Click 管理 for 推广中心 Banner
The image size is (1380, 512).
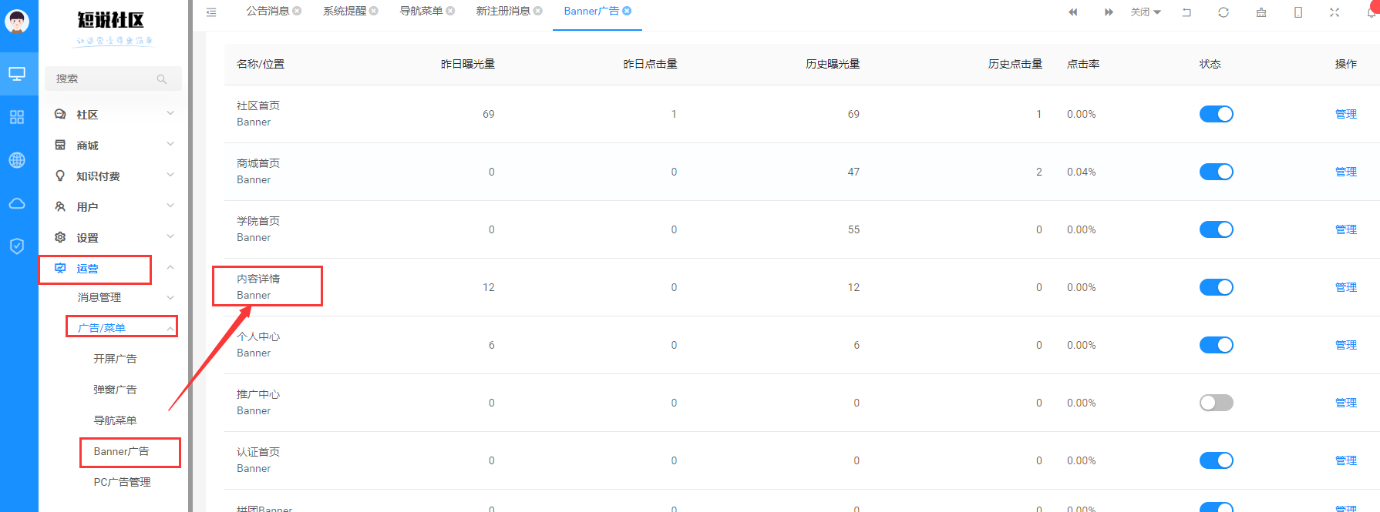1345,403
